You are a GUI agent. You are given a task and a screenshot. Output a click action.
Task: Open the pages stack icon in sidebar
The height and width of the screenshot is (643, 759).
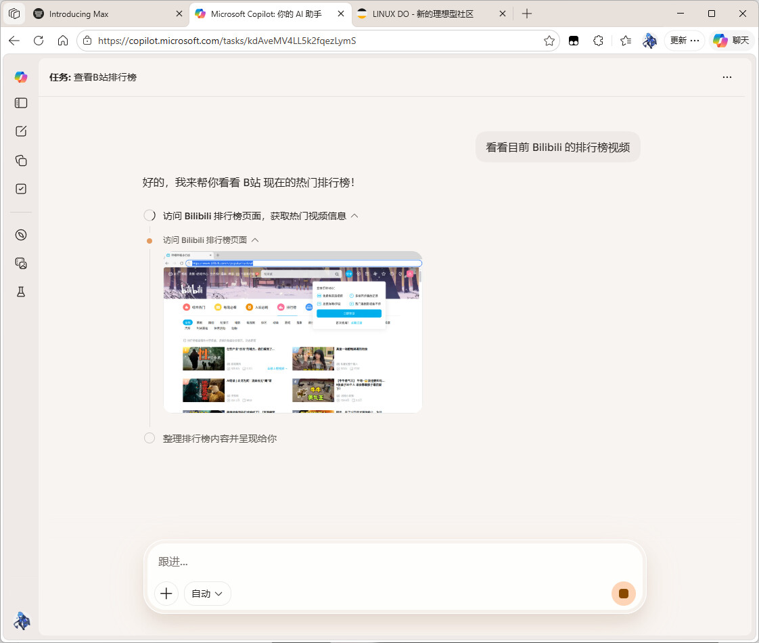tap(21, 160)
